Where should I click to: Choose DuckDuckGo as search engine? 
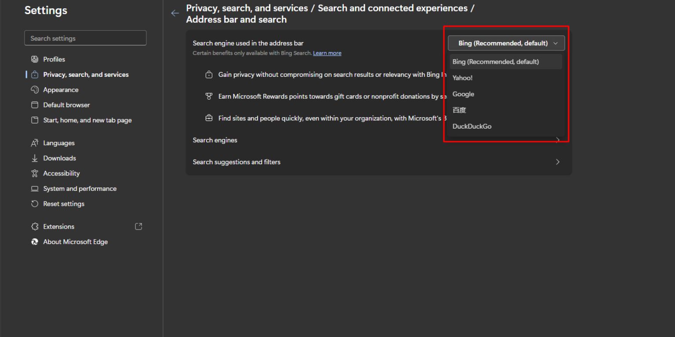tap(506, 126)
